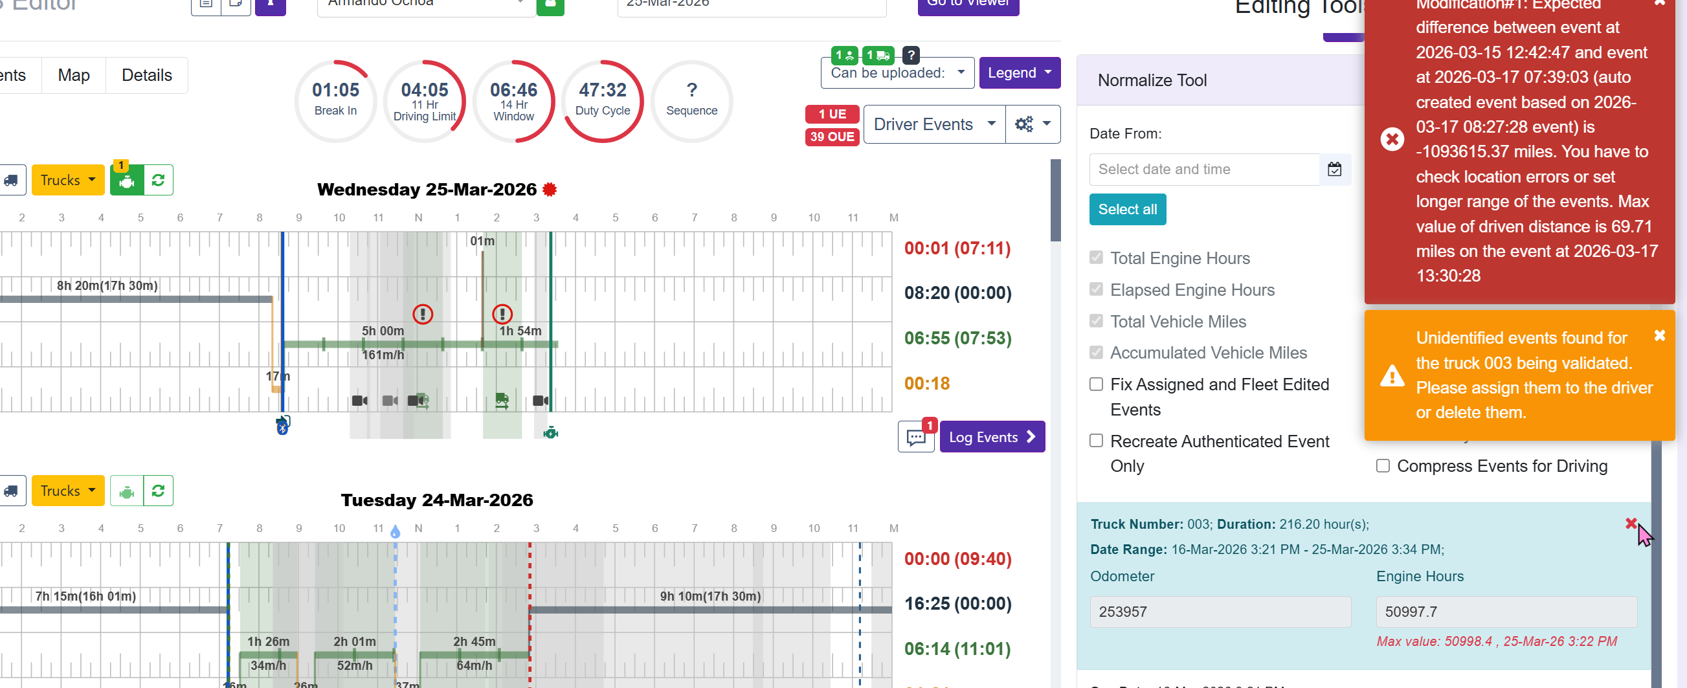Click the 1 UE badge
1687x688 pixels.
click(832, 114)
